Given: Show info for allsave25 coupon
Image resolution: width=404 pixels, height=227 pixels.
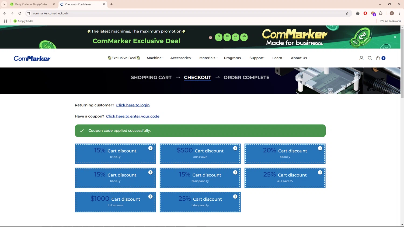Looking at the screenshot, I should click(320, 172).
